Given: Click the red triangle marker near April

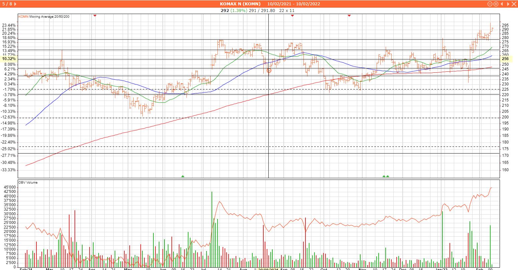Looking at the screenshot, I should click(95, 16).
